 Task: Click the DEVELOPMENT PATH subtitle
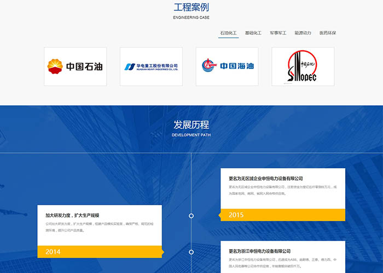191,135
